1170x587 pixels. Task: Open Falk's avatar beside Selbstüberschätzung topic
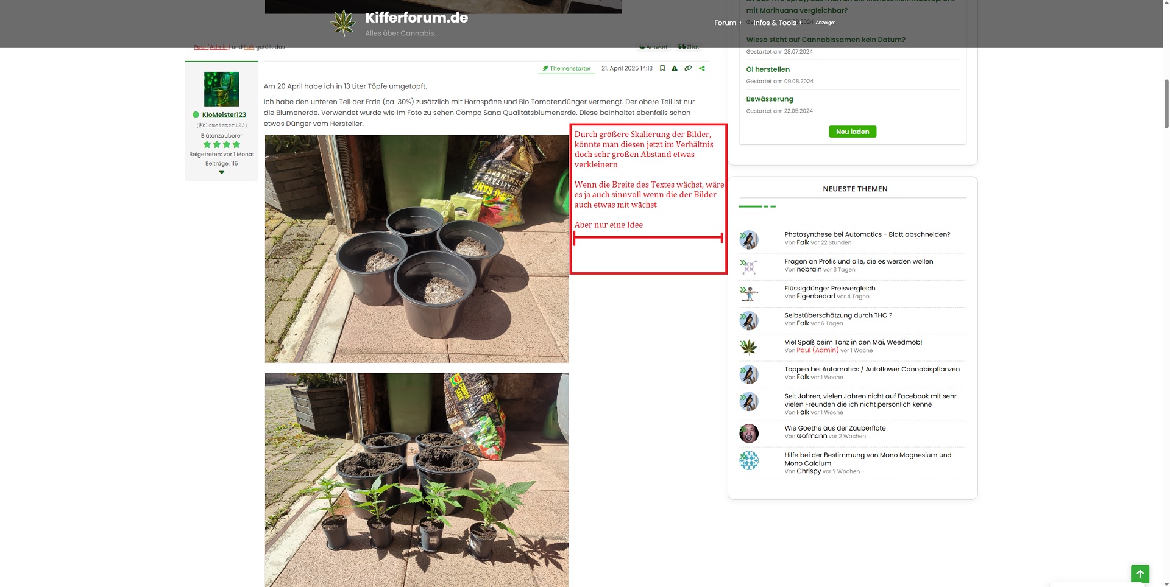click(749, 320)
